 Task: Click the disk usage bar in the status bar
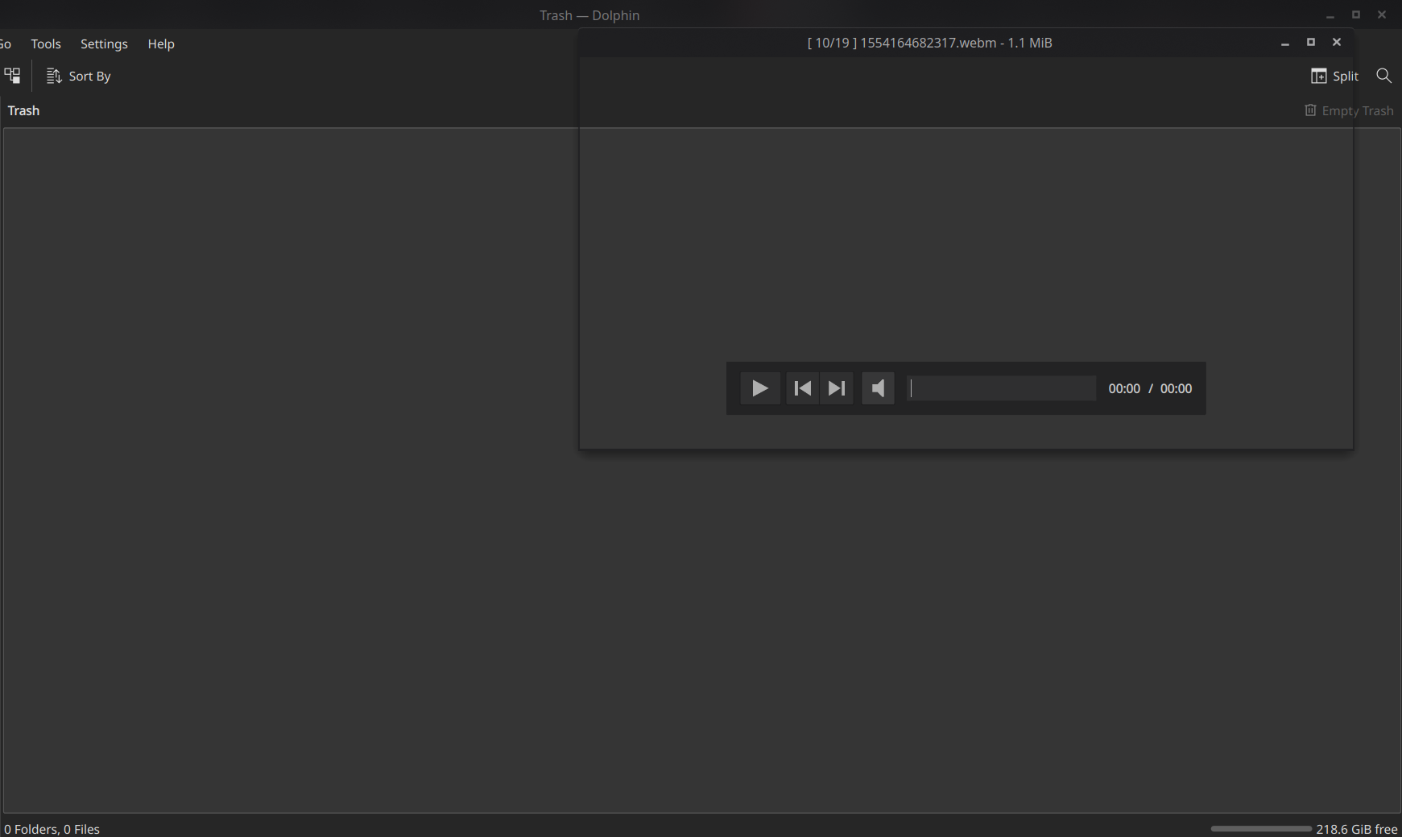click(1260, 828)
